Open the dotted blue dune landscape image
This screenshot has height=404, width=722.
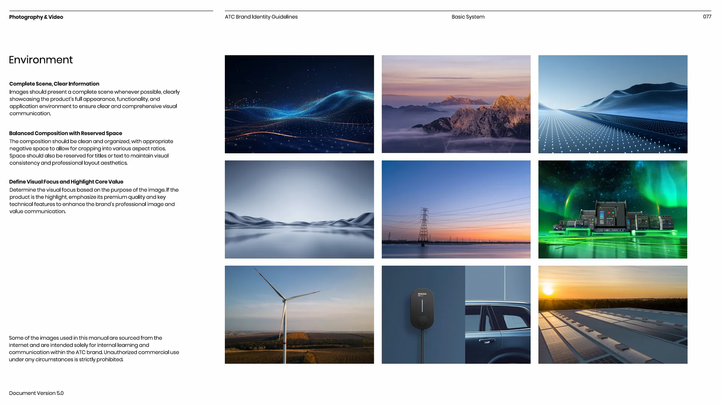(613, 104)
